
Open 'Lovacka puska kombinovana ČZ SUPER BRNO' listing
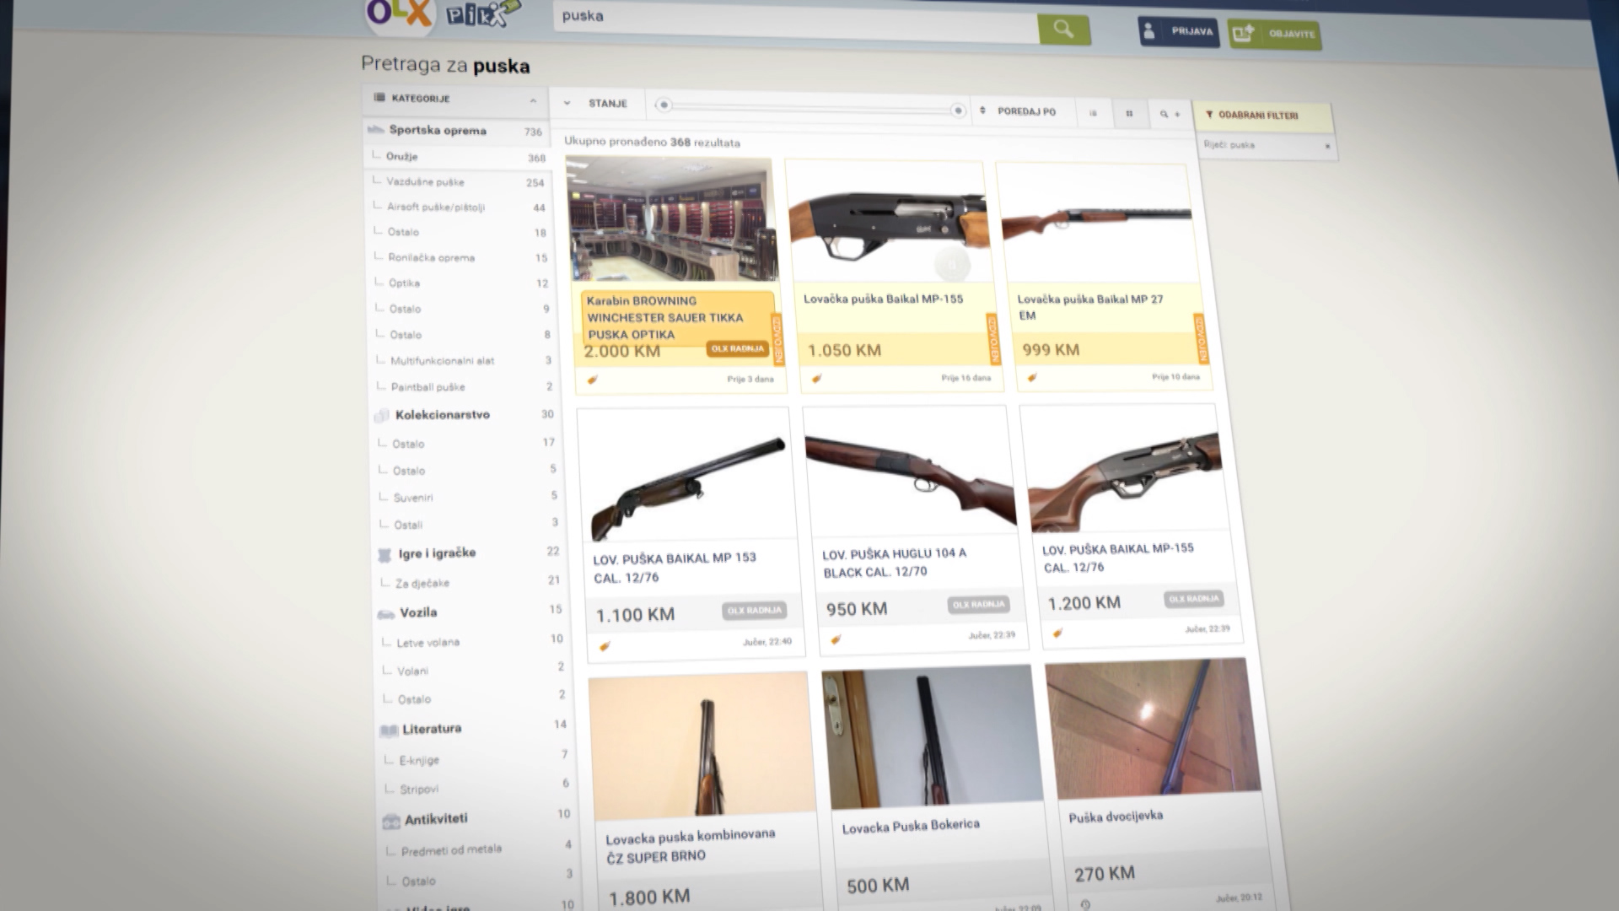(691, 846)
